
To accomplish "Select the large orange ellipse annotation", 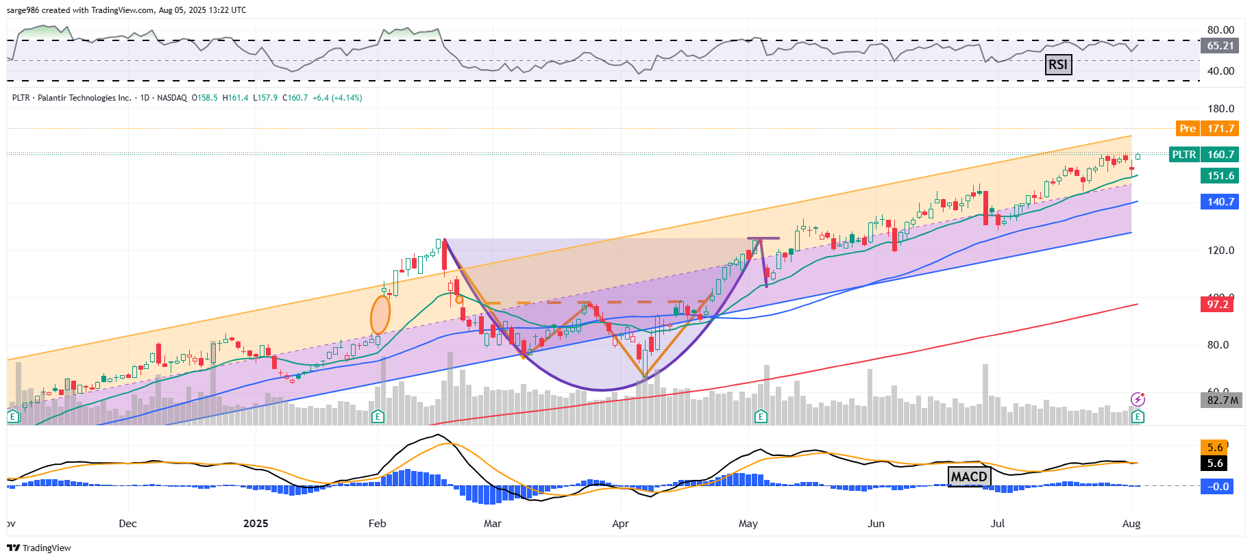I will (x=380, y=315).
